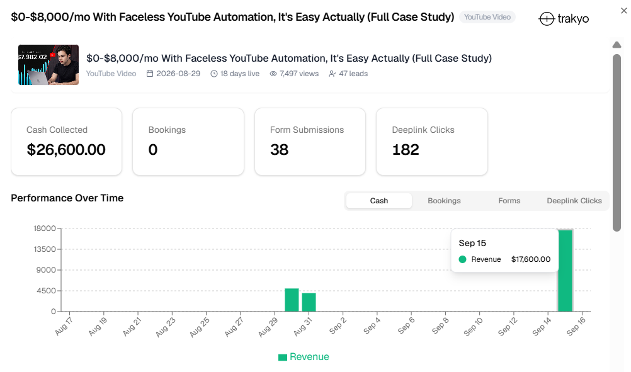Viewport: 631px width, 372px height.
Task: Click the YouTube Video badge in the header
Action: point(487,17)
